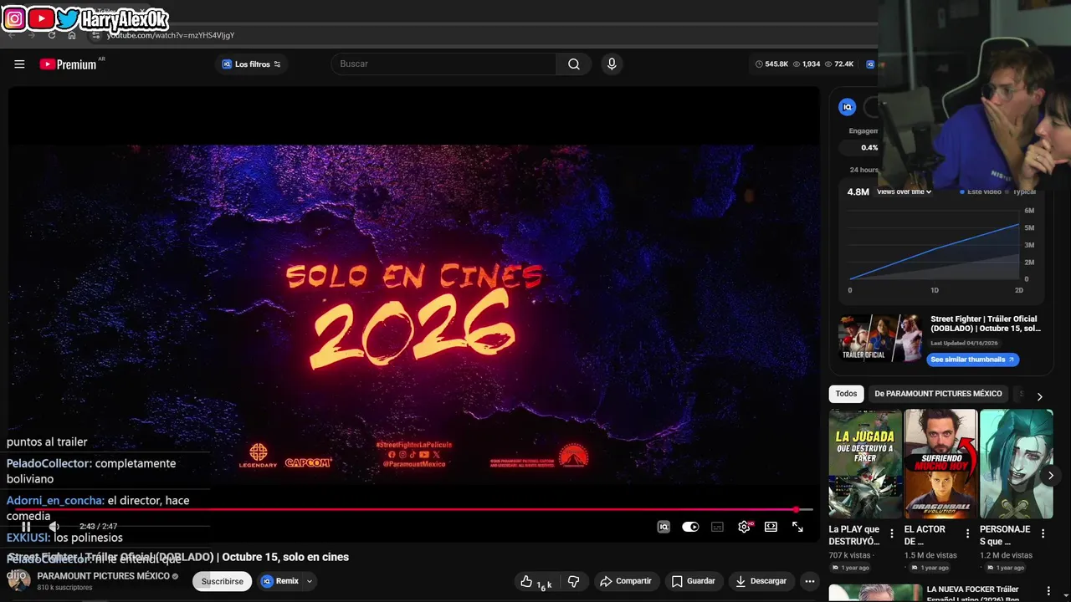Reload the page in browser toolbar
The width and height of the screenshot is (1071, 602).
(52, 35)
